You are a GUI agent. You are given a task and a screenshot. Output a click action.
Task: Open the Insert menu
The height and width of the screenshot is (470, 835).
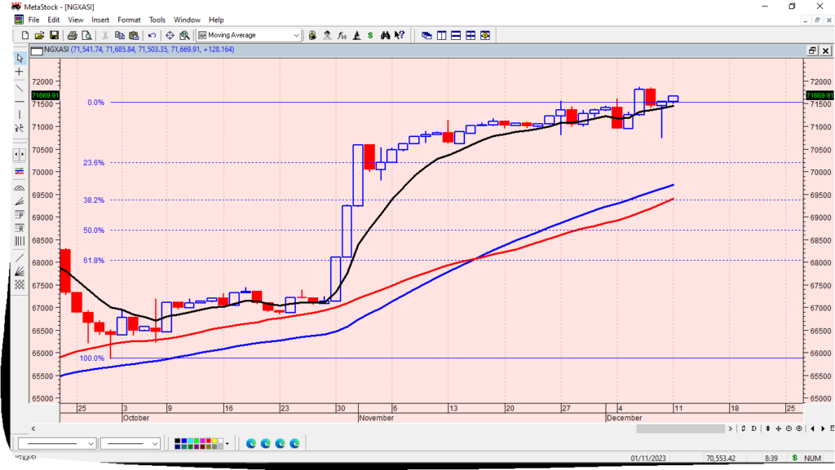(x=100, y=20)
